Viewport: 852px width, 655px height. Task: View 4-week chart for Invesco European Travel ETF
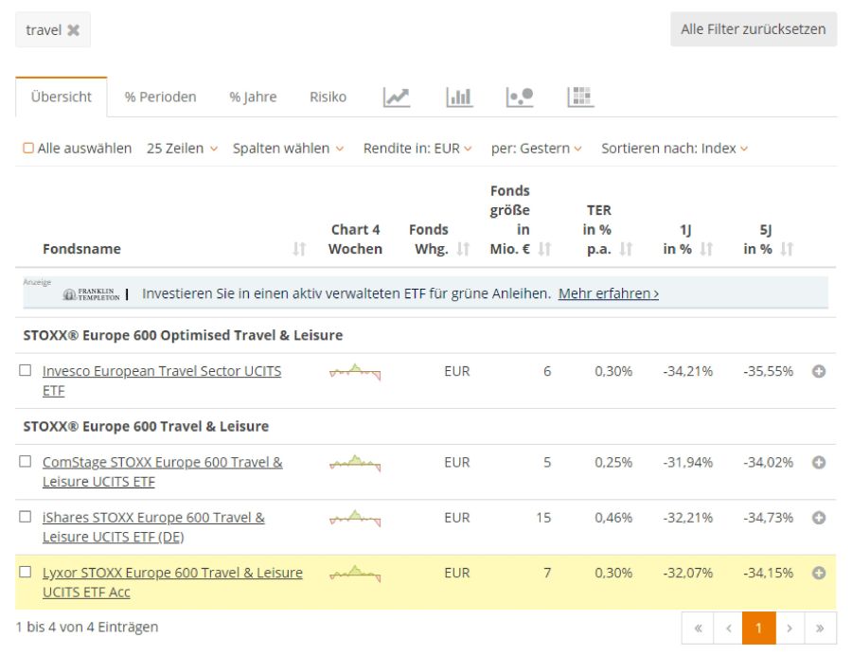point(355,372)
